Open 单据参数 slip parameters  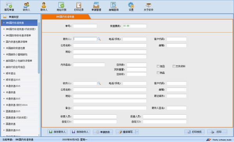103,132
